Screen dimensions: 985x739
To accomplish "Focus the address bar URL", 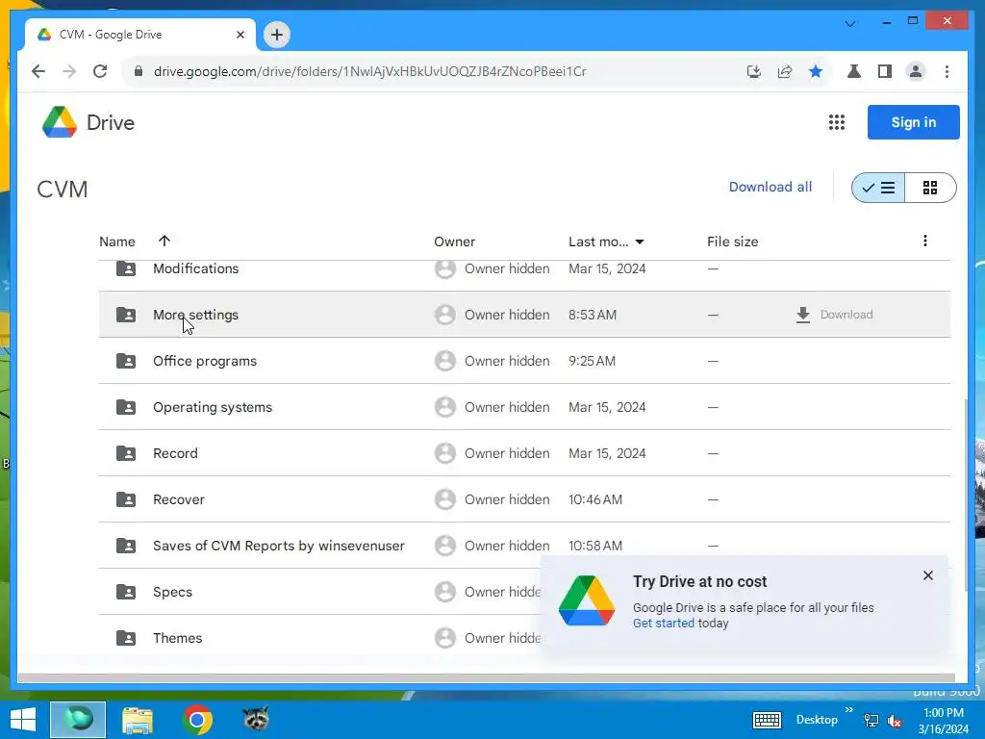I will point(370,71).
